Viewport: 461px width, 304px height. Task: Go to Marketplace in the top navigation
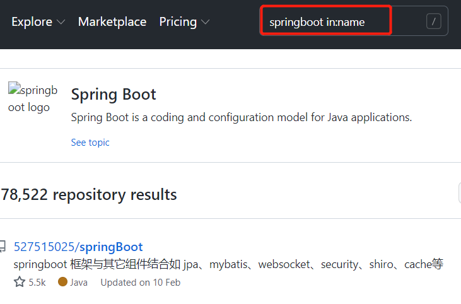pos(112,22)
